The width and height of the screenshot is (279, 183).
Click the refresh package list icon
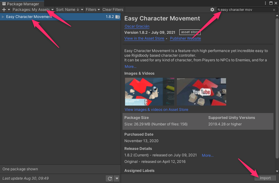click(x=110, y=178)
